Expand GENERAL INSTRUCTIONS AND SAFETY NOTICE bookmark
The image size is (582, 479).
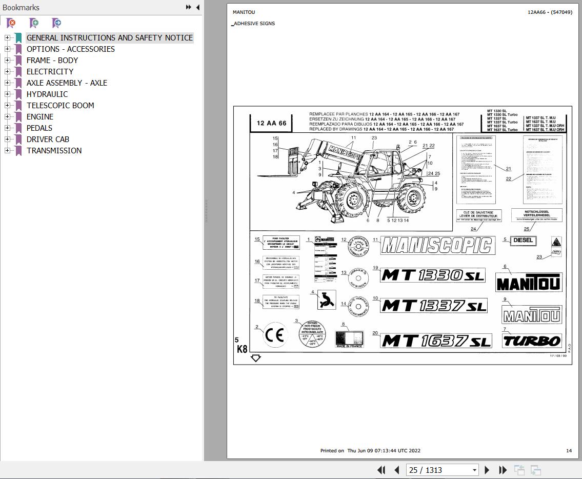click(x=7, y=37)
